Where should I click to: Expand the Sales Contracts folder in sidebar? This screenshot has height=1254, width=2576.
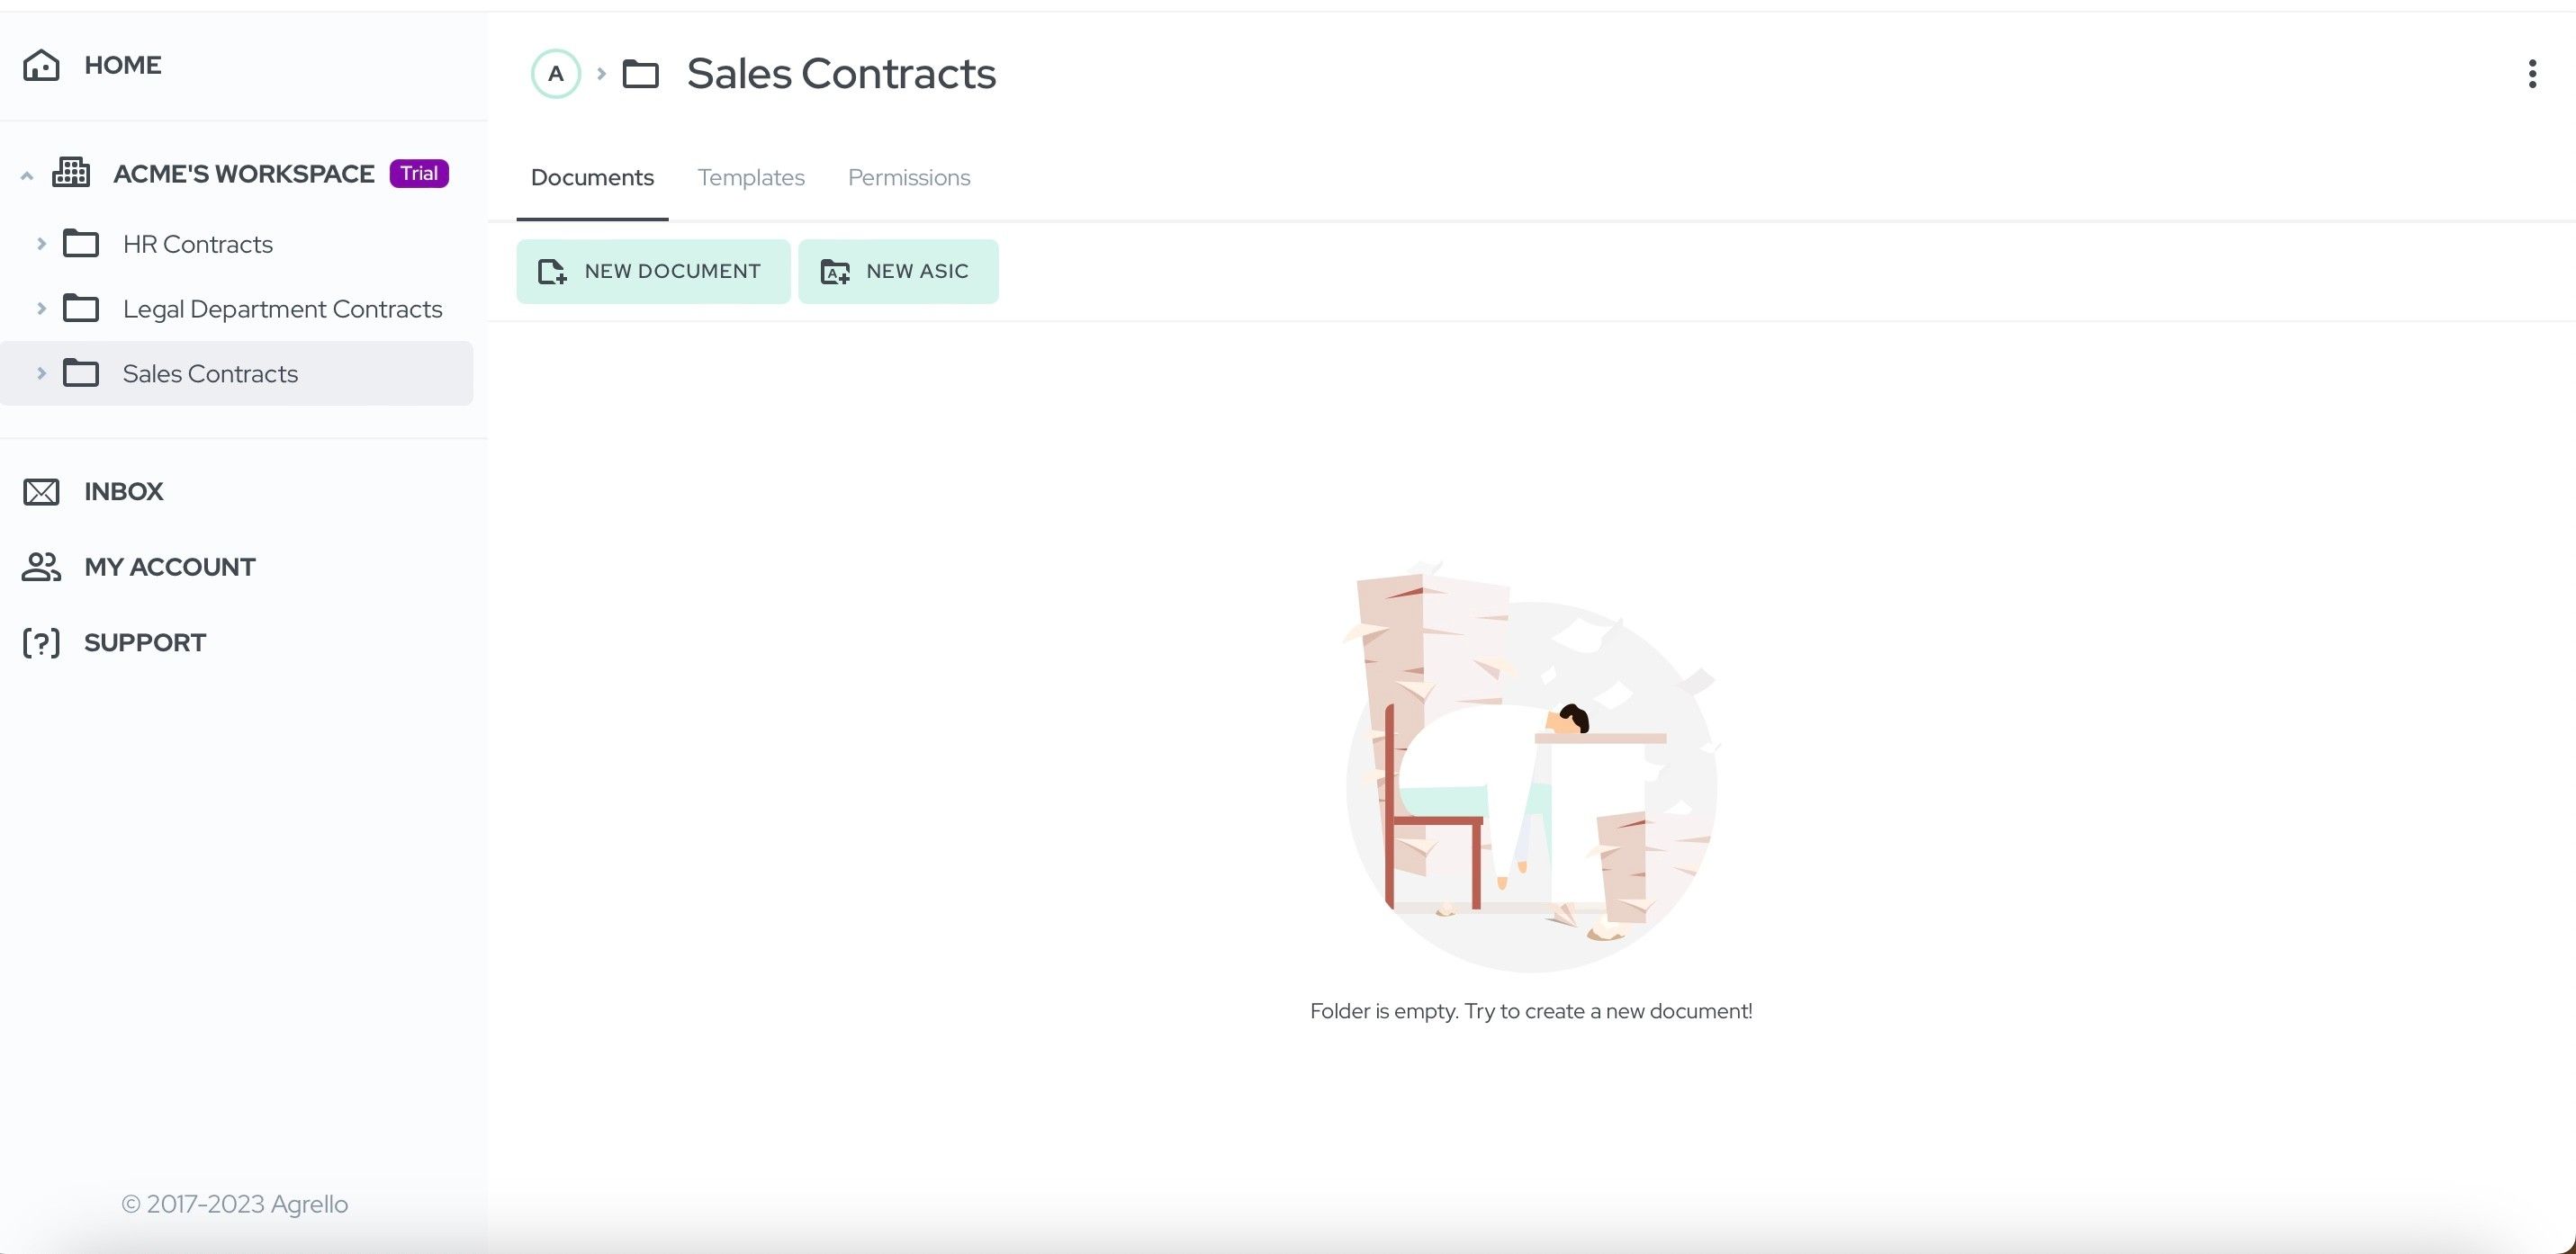(x=41, y=373)
